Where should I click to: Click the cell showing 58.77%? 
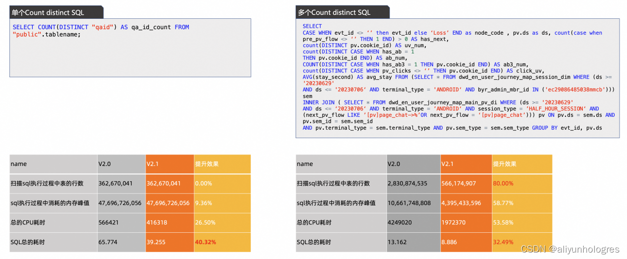[522, 203]
